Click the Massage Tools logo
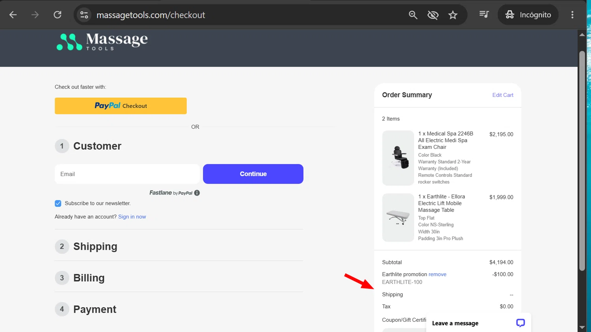 pos(102,42)
